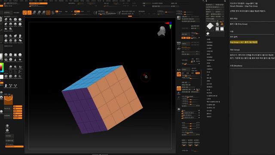275x155 pixels.
Task: Click the dark sphere icon right of Gizmo
Action: pos(53,12)
